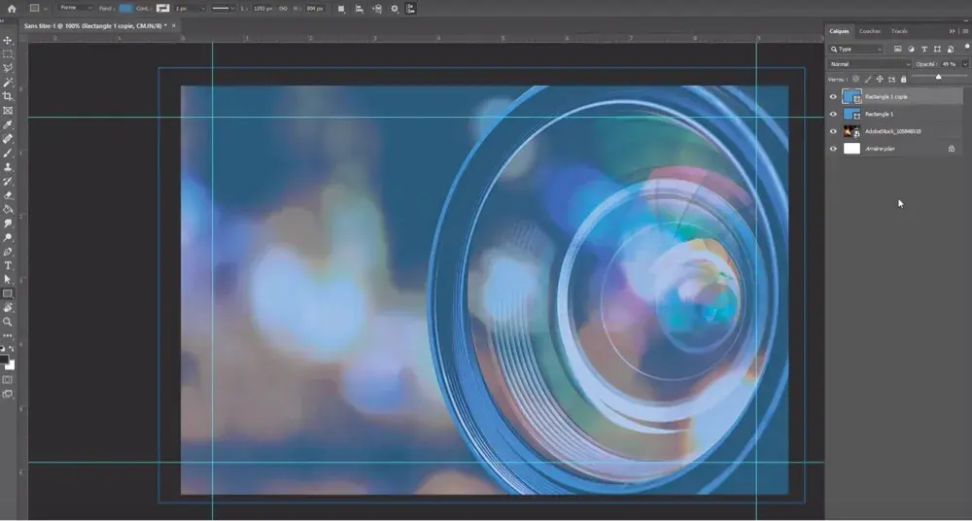
Task: Expand collapsed panels double-arrow icon
Action: pyautogui.click(x=953, y=31)
